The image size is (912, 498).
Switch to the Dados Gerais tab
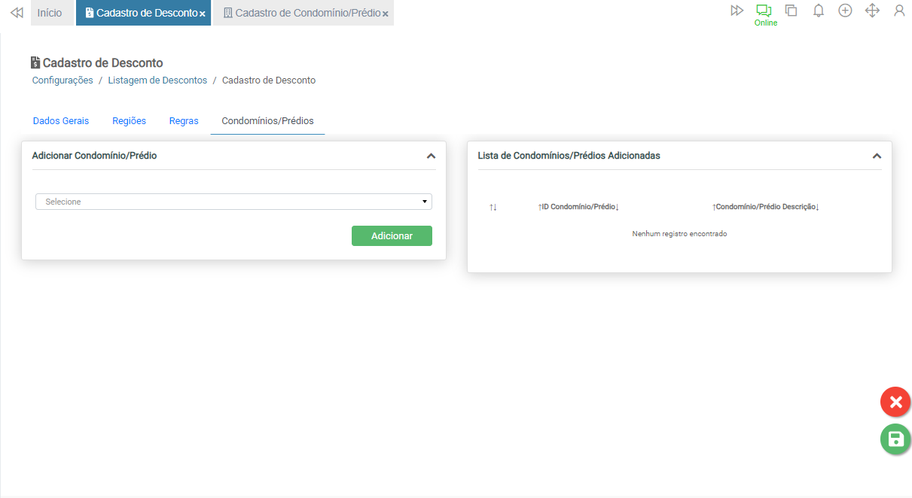(x=61, y=121)
